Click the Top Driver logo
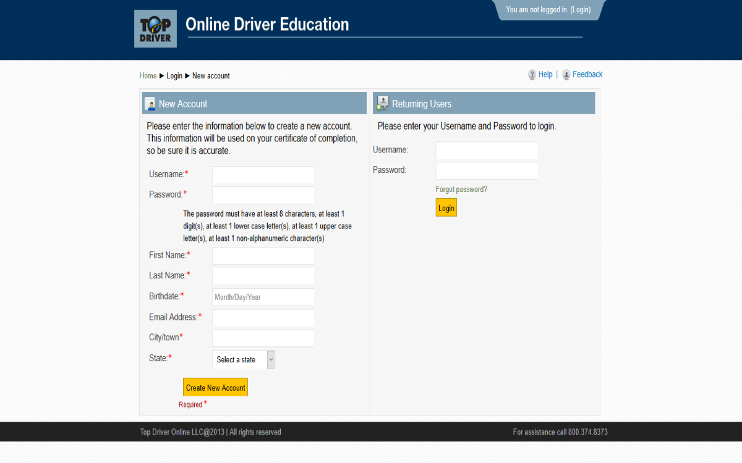The width and height of the screenshot is (742, 463). (155, 29)
